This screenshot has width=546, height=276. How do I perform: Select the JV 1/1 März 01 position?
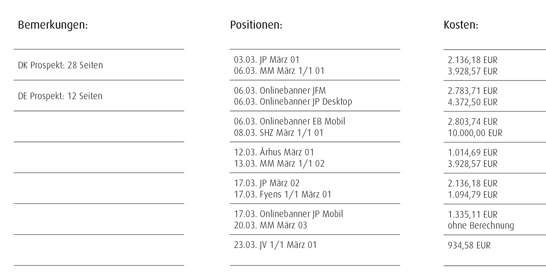pyautogui.click(x=275, y=245)
